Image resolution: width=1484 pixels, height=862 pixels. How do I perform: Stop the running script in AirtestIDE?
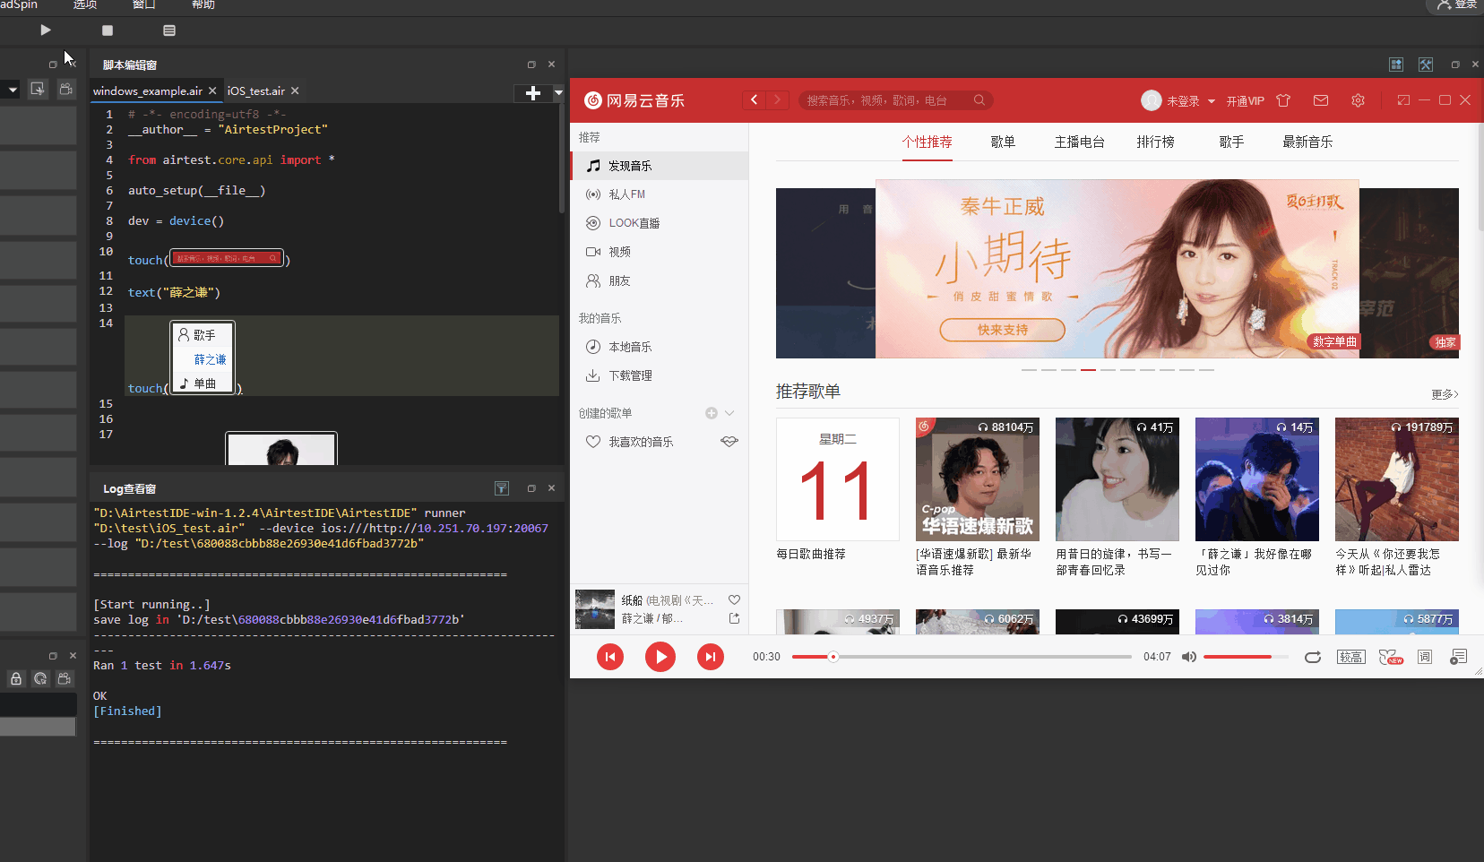tap(108, 30)
